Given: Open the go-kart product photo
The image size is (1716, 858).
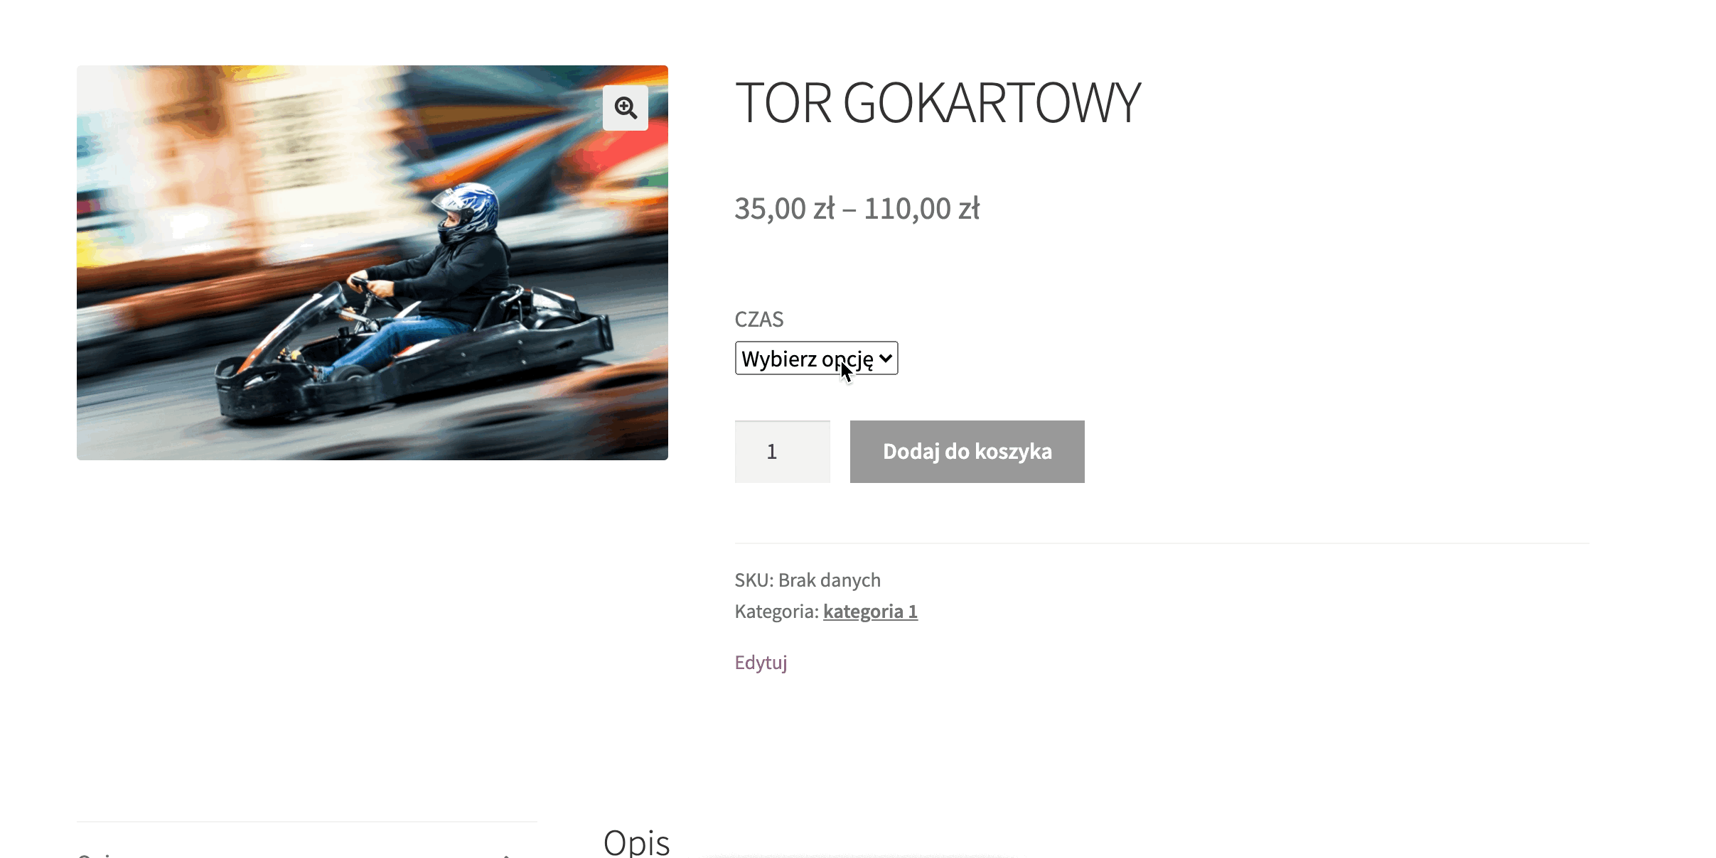Looking at the screenshot, I should pyautogui.click(x=372, y=263).
